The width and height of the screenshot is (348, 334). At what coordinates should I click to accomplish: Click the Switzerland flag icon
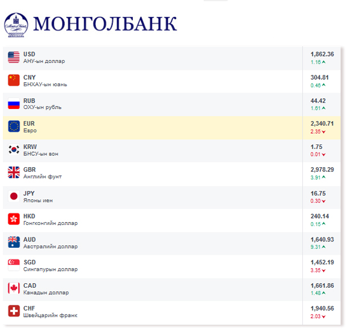click(x=14, y=312)
